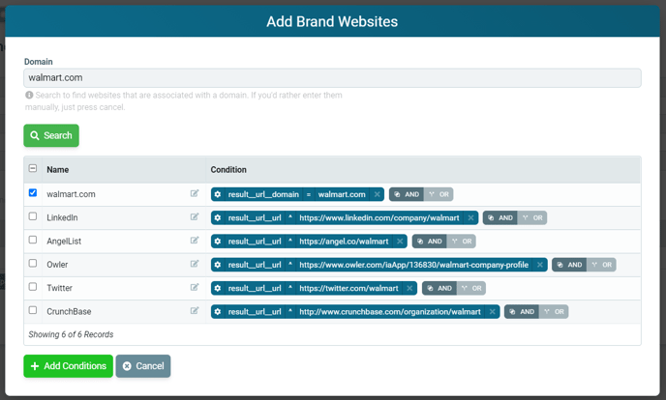Screen dimensions: 666x400
Task: Open gear settings for Twitter condition
Action: [x=218, y=288]
